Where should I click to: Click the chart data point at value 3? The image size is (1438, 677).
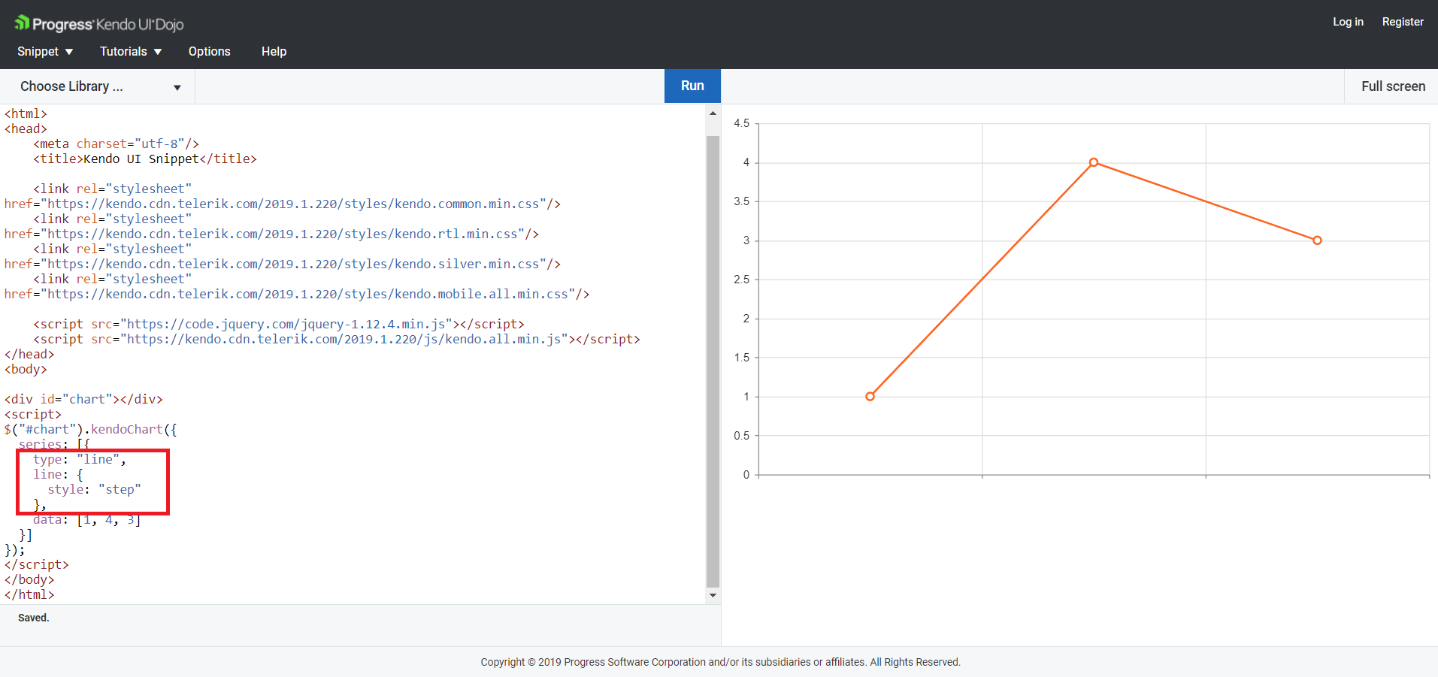point(1317,240)
